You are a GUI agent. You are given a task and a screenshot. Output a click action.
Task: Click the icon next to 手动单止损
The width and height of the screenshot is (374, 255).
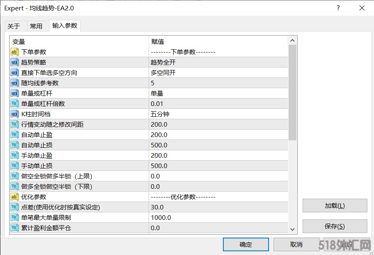(x=15, y=166)
